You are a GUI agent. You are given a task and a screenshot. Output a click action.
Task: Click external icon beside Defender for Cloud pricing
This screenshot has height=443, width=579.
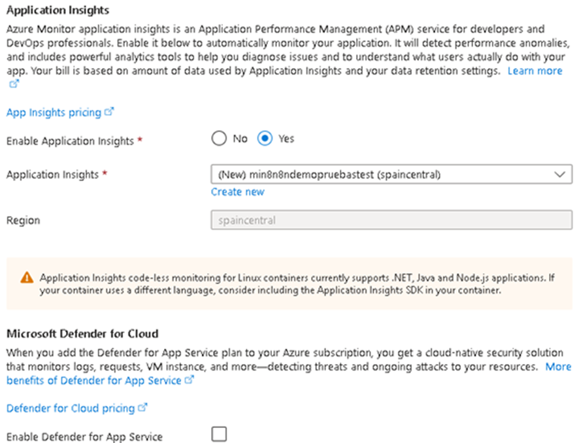click(142, 408)
